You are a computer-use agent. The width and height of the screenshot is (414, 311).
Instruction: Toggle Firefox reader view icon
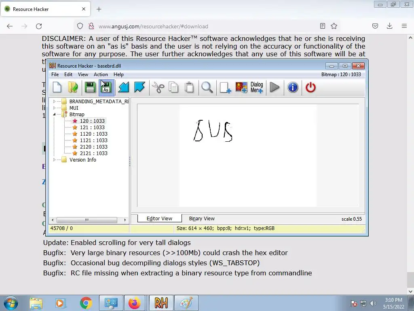point(322,26)
